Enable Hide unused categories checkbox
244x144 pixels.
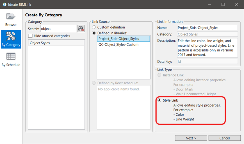(x=30, y=36)
